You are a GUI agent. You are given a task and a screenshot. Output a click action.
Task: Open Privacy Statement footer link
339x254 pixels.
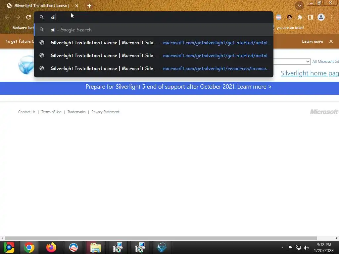[106, 112]
